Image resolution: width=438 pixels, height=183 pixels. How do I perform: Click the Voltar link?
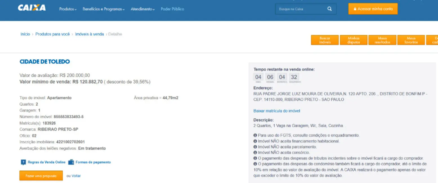point(76,176)
